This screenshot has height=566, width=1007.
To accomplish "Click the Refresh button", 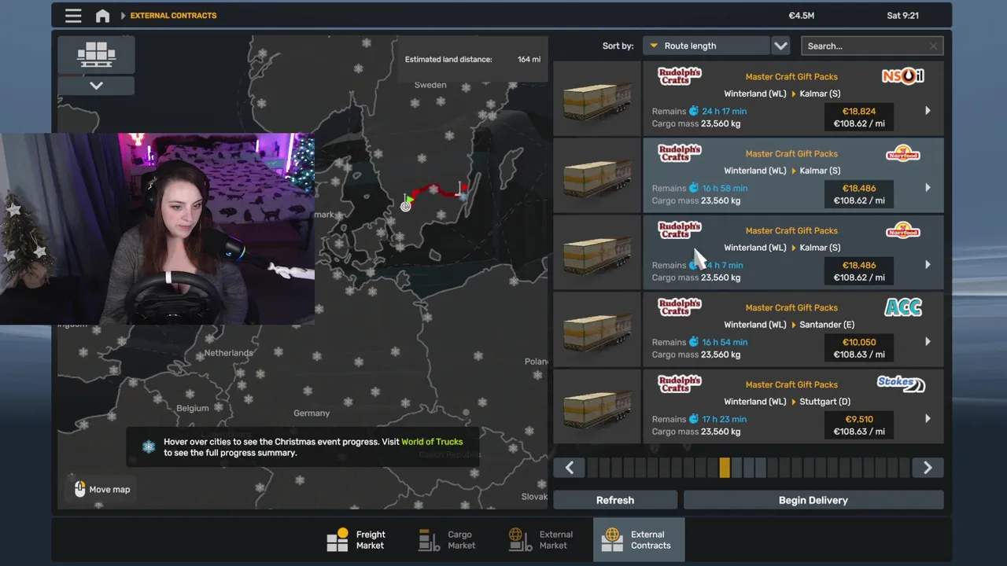I will [x=615, y=500].
